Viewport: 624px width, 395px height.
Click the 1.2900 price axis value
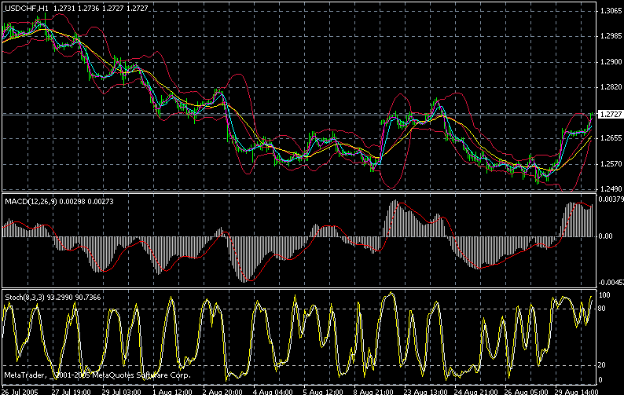[x=611, y=62]
